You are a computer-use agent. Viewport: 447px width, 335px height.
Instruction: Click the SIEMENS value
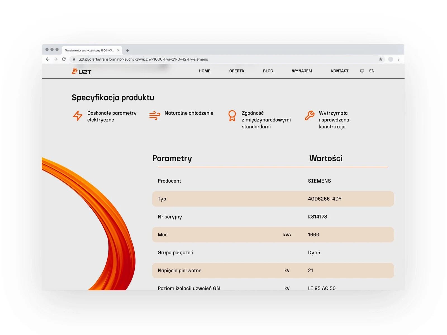[319, 181]
